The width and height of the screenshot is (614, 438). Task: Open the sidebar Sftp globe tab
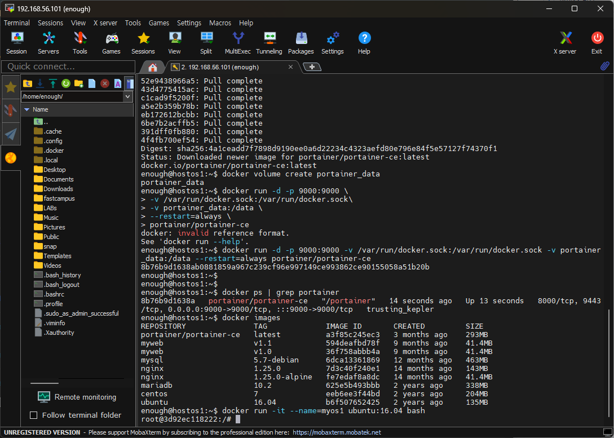pos(11,158)
